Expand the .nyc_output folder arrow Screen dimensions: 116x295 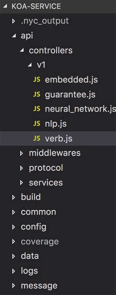point(13,21)
